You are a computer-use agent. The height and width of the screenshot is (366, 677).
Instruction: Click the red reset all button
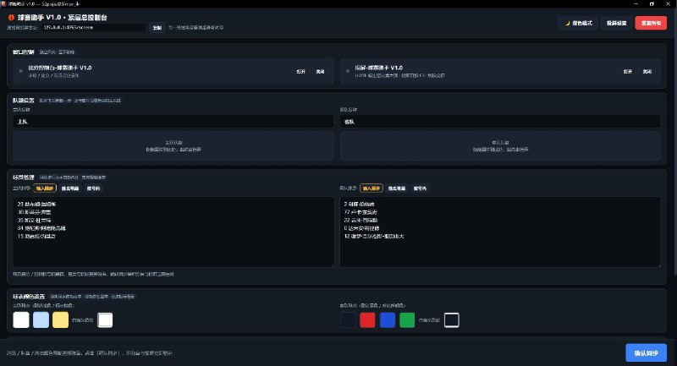coord(651,24)
